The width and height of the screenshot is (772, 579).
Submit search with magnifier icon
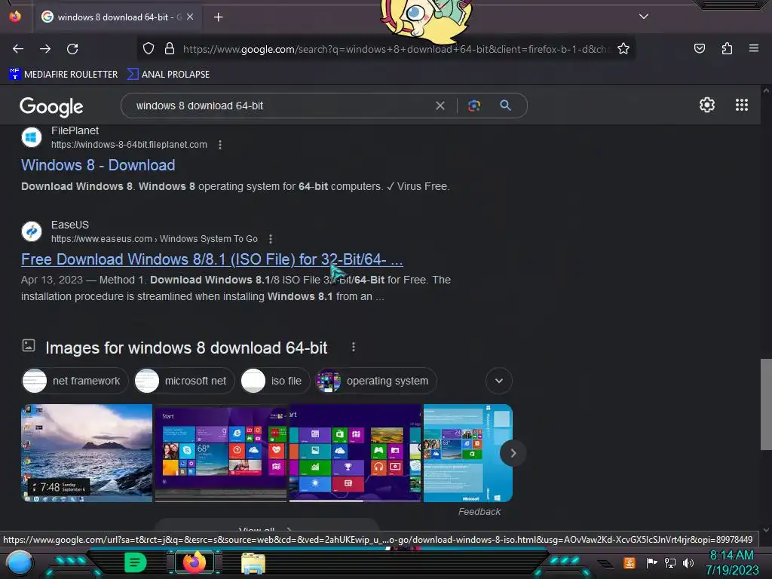pos(505,106)
